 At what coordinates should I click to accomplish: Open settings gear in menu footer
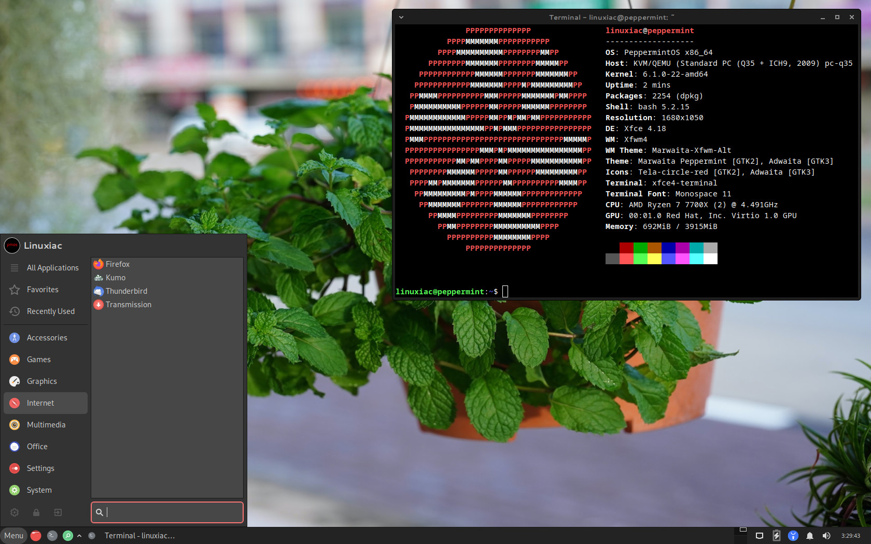15,512
